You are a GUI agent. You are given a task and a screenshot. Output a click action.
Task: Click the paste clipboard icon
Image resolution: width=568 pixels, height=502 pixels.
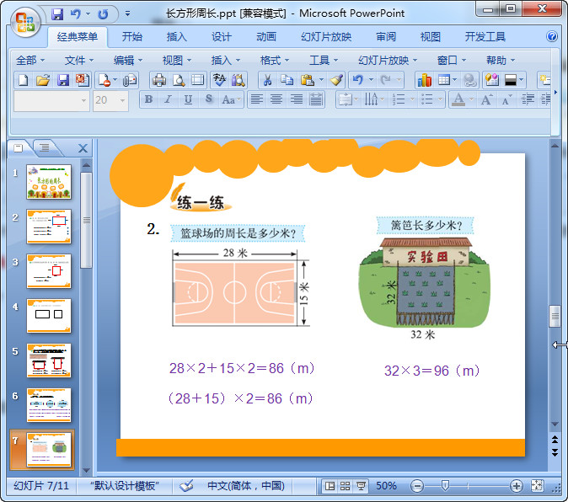tap(308, 80)
